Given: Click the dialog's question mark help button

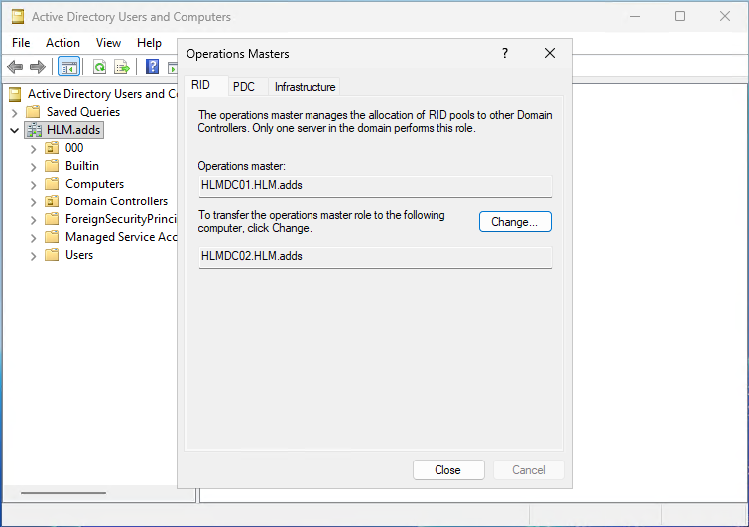Looking at the screenshot, I should tap(504, 53).
